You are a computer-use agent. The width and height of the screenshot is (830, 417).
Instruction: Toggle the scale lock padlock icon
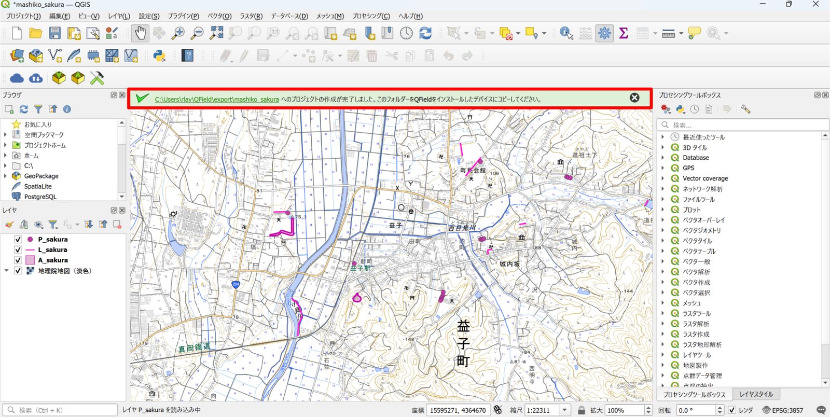coord(582,410)
